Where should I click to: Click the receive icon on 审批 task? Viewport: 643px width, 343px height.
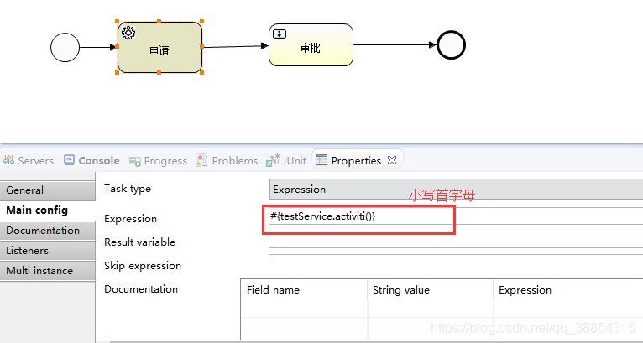(x=280, y=34)
